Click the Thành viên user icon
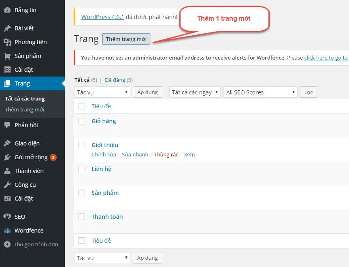 (7, 171)
